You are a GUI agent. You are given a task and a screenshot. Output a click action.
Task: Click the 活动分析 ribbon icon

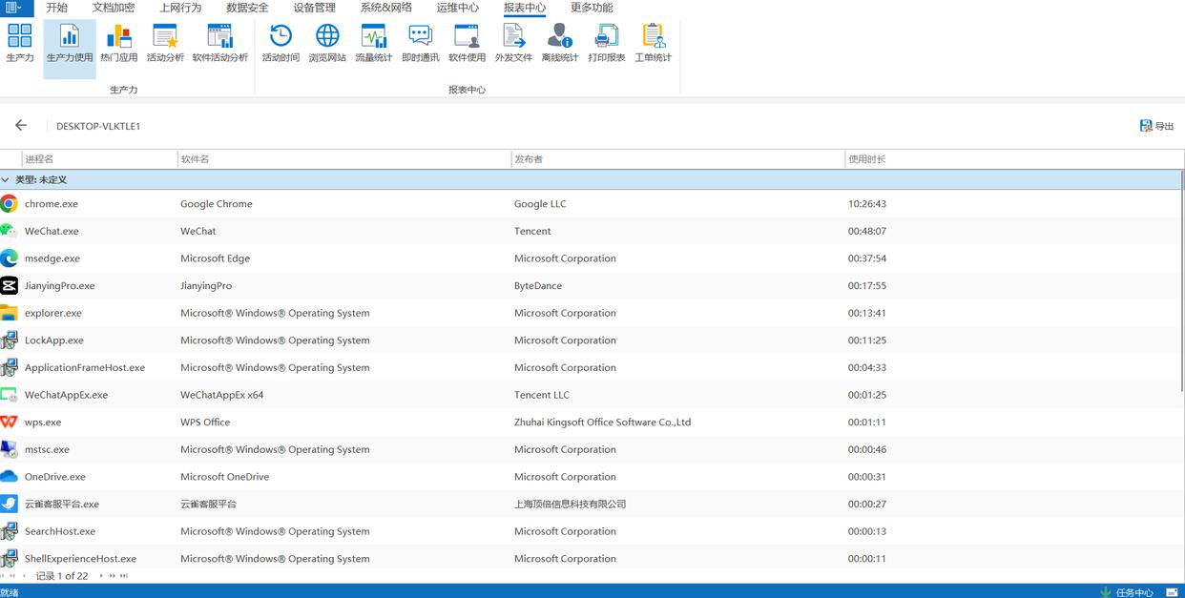[x=165, y=43]
